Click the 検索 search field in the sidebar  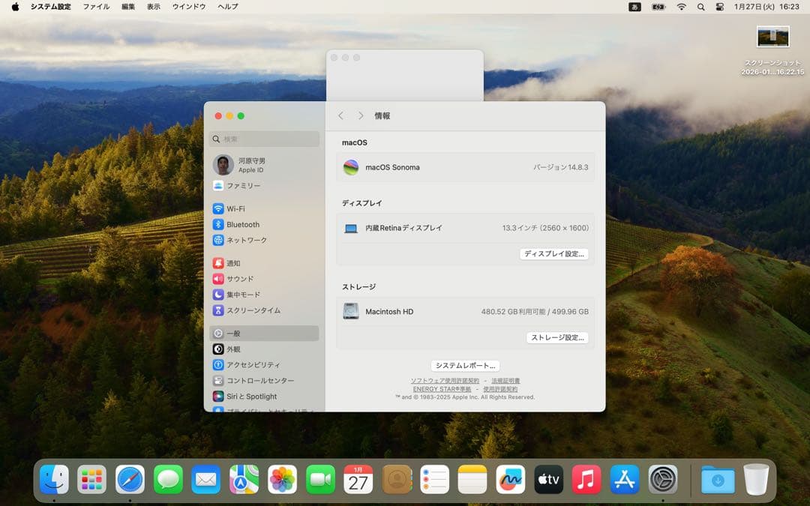tap(264, 139)
